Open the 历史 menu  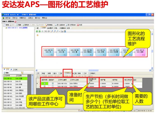(x=15, y=18)
